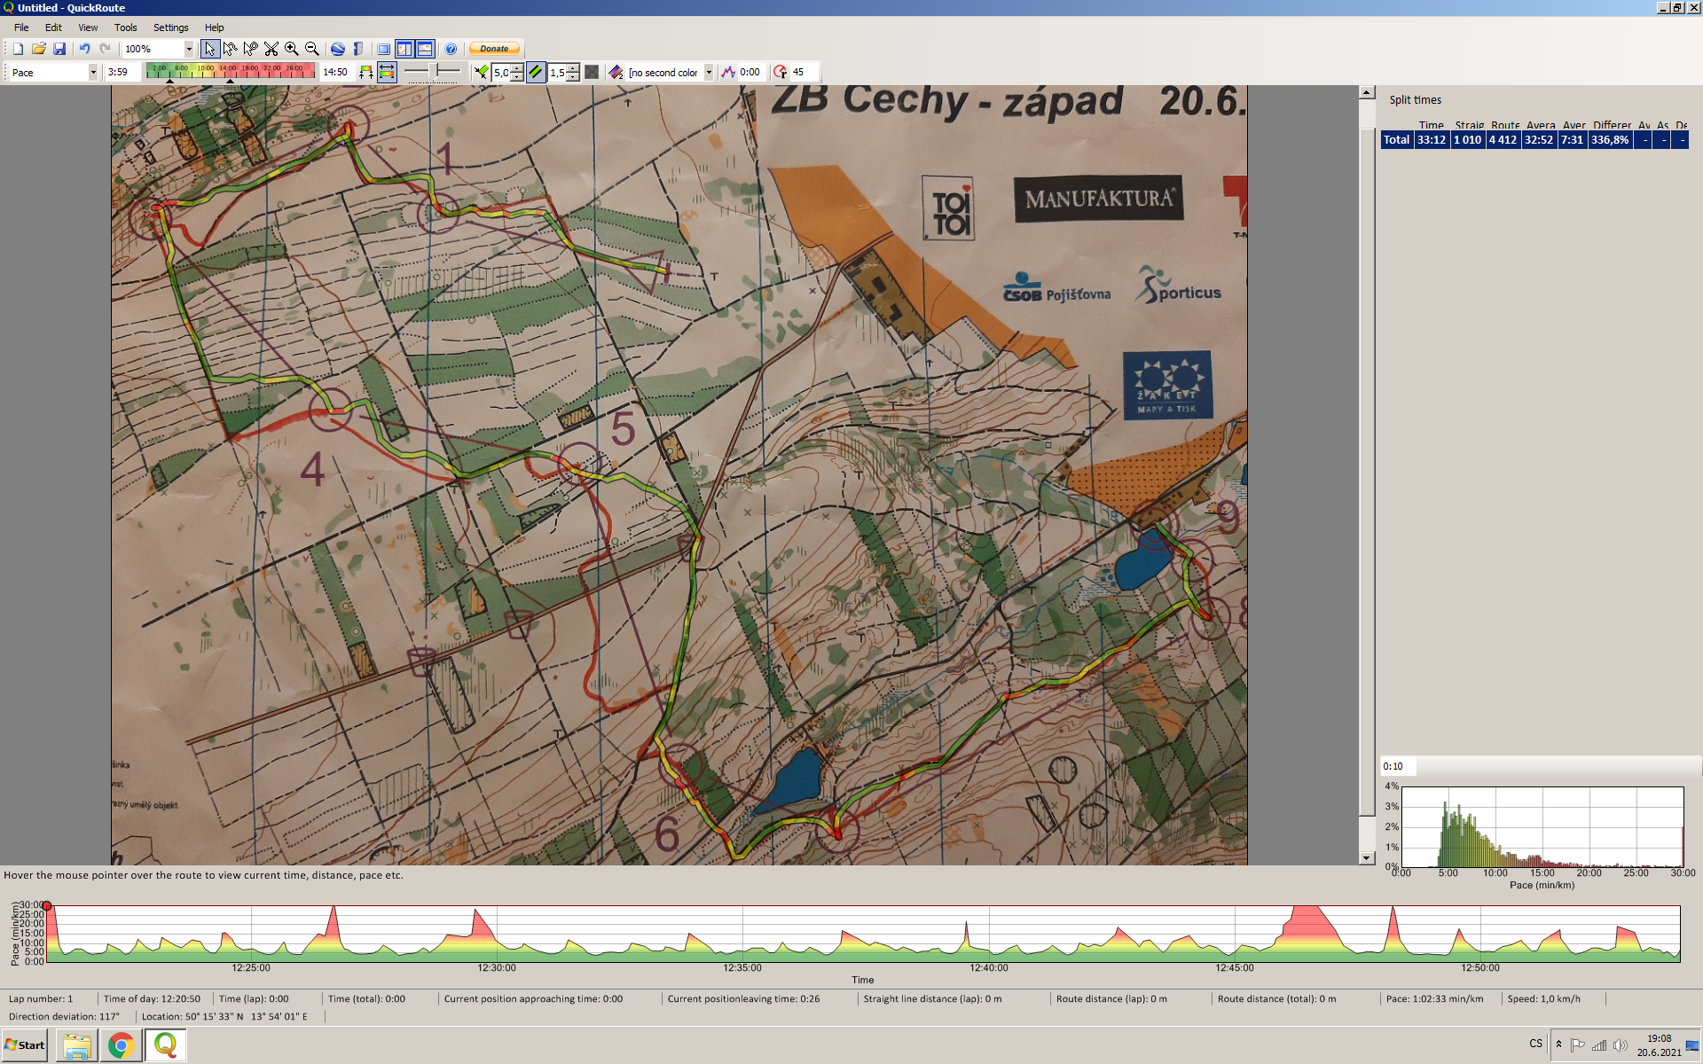Increase the 1,5 mask width stepper
This screenshot has height=1064, width=1703.
[573, 68]
